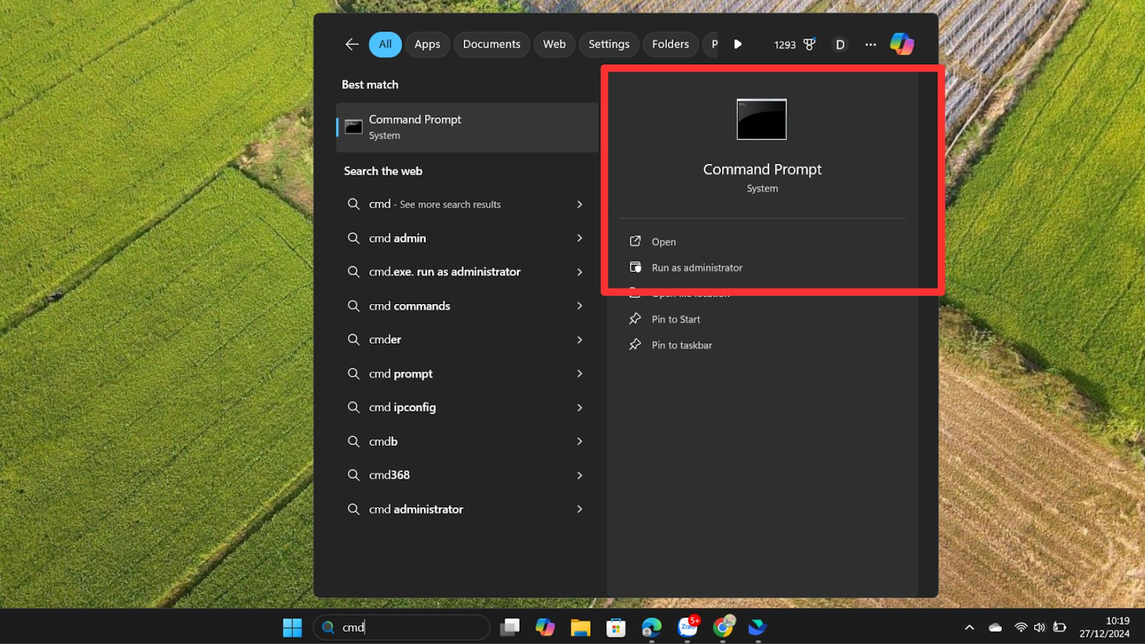Screen dimensions: 1145x644
Task: Open OneDrive cloud tray icon
Action: coord(995,628)
